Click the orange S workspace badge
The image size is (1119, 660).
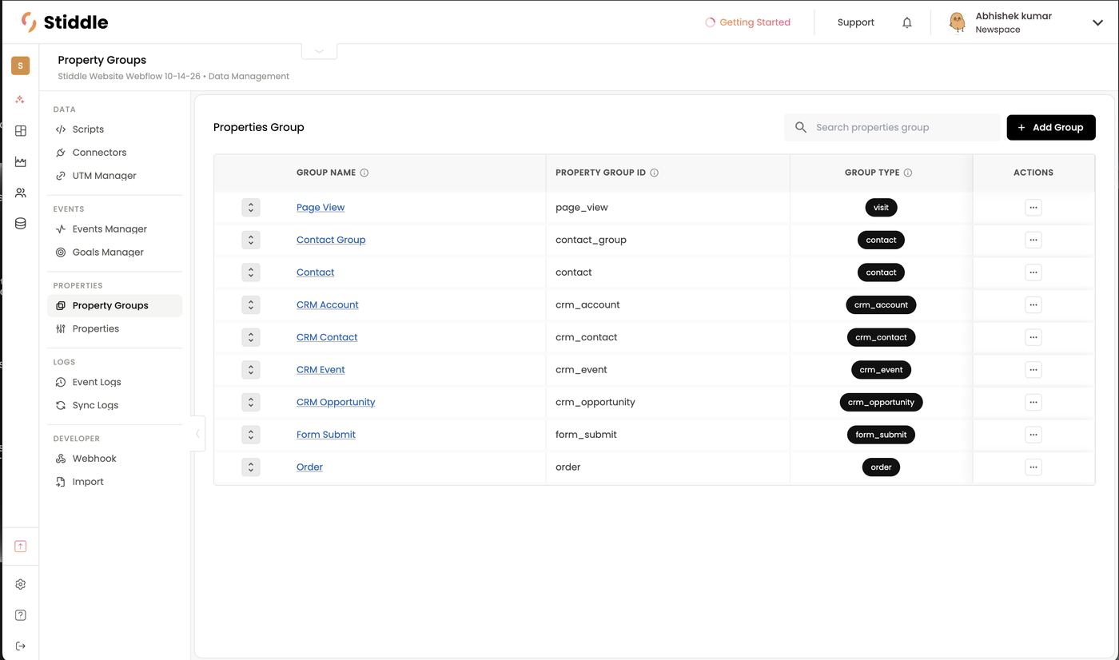coord(21,66)
